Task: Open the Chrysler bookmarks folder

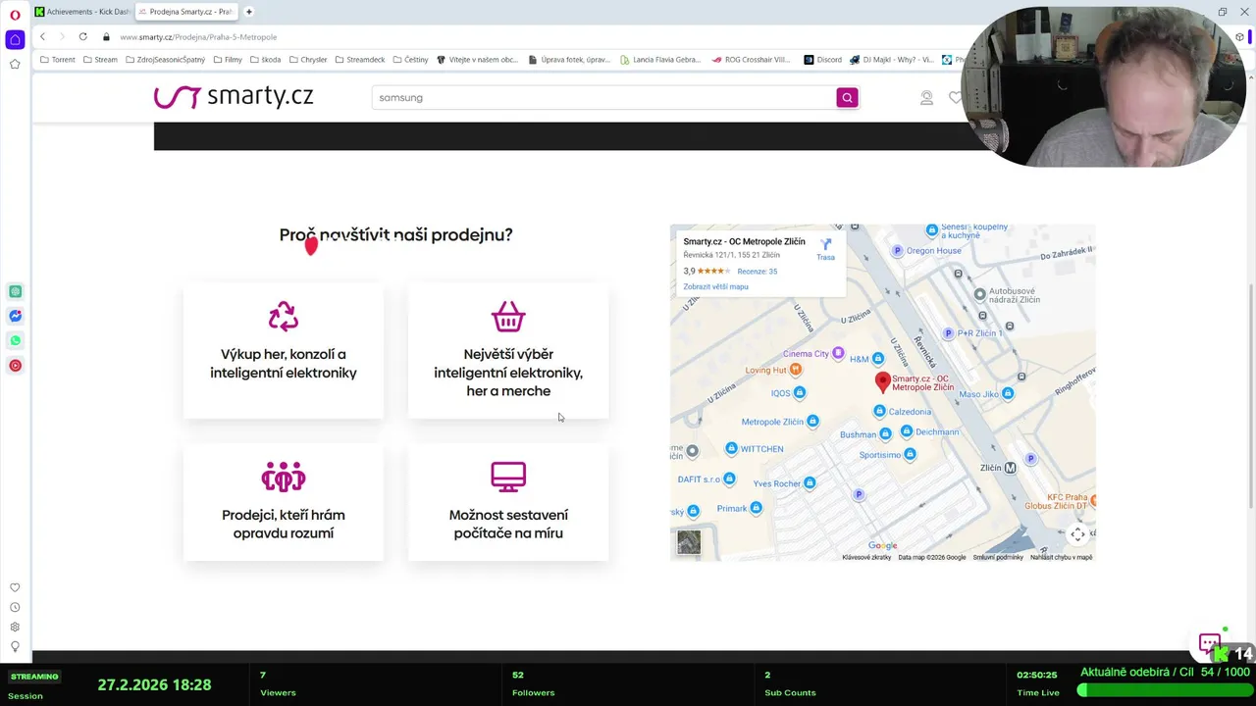Action: pos(307,60)
